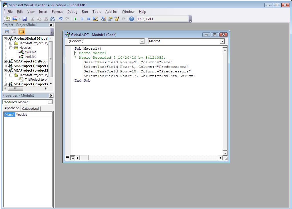Open the (General) object dropdown
Image resolution: width=292 pixels, height=209 pixels.
click(142, 41)
